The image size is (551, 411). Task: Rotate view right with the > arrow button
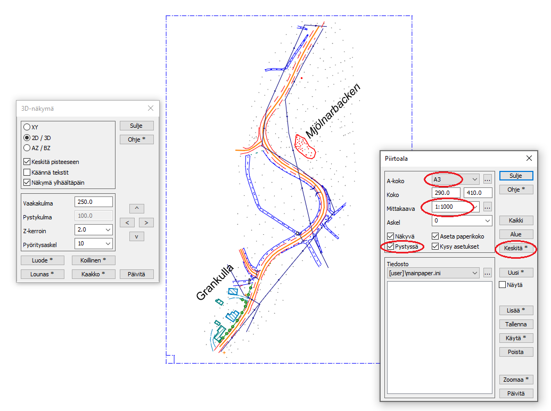(146, 222)
